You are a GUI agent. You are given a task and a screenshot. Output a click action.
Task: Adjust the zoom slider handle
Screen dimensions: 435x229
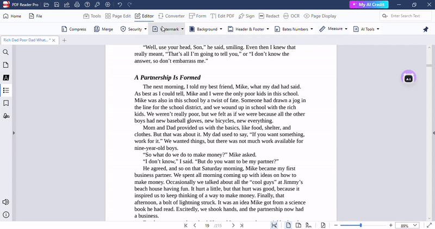(361, 225)
